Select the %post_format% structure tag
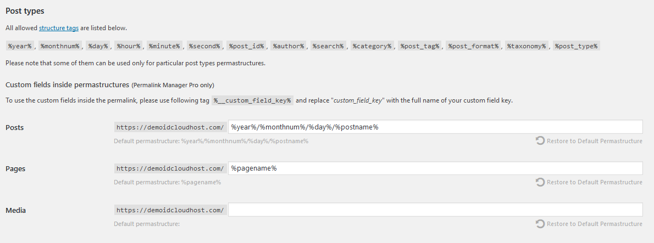654x243 pixels. point(473,46)
